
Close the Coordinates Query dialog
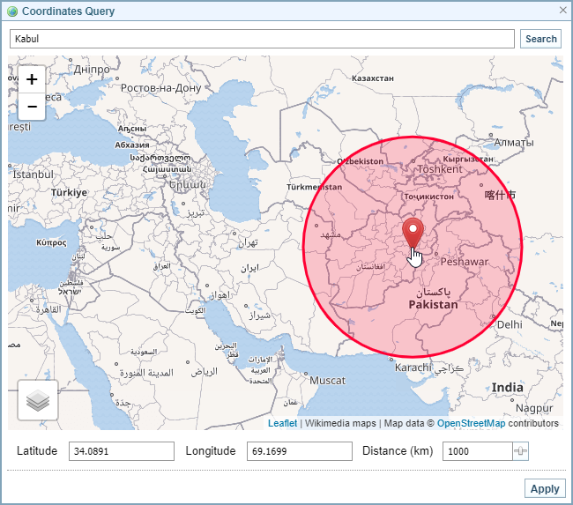tap(563, 11)
